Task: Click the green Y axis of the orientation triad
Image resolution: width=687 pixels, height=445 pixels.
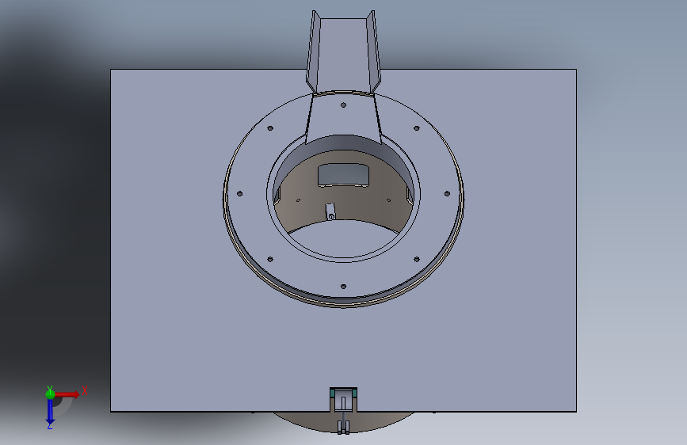Action: [x=50, y=394]
